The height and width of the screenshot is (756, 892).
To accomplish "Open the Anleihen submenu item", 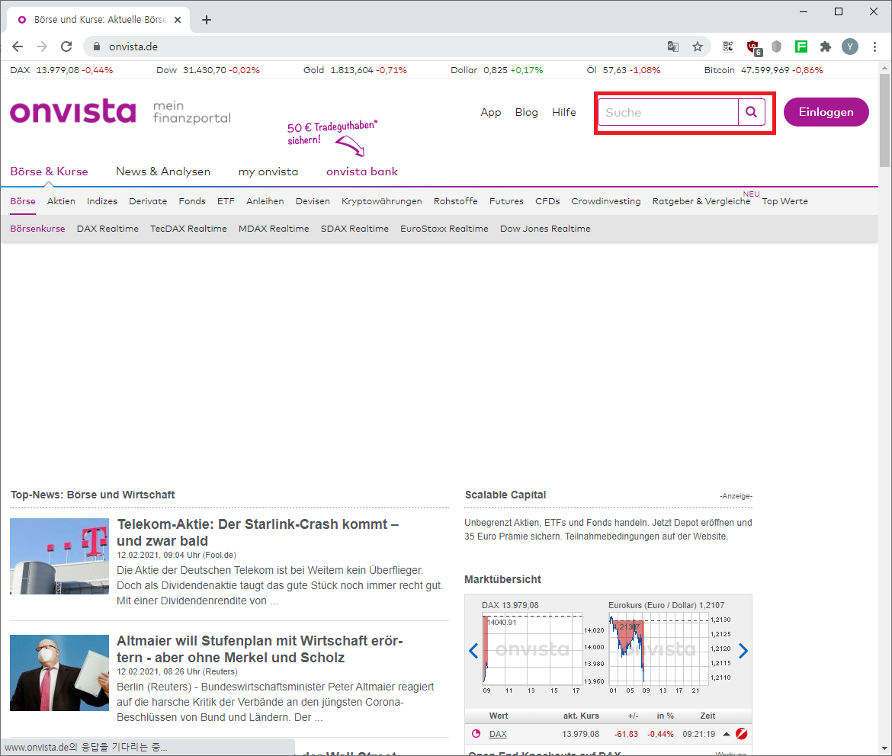I will pyautogui.click(x=265, y=200).
